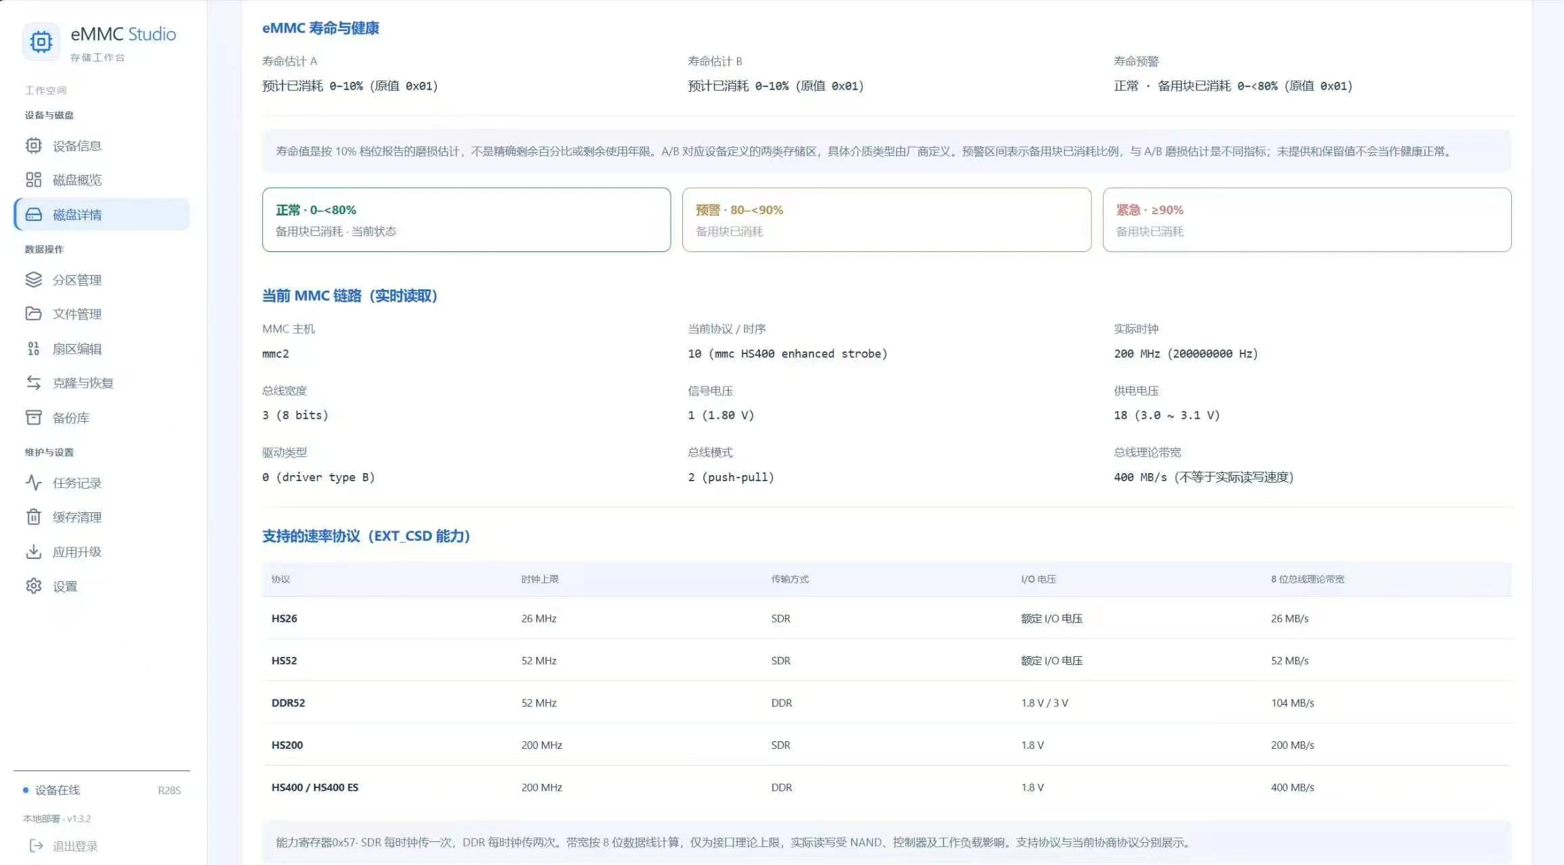
Task: Click the 2 (push-pull) bus mode value
Action: 731,477
